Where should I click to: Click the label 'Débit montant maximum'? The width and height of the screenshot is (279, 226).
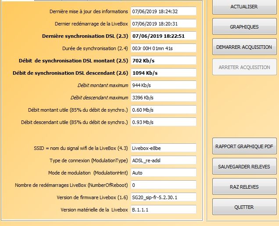pos(103,85)
